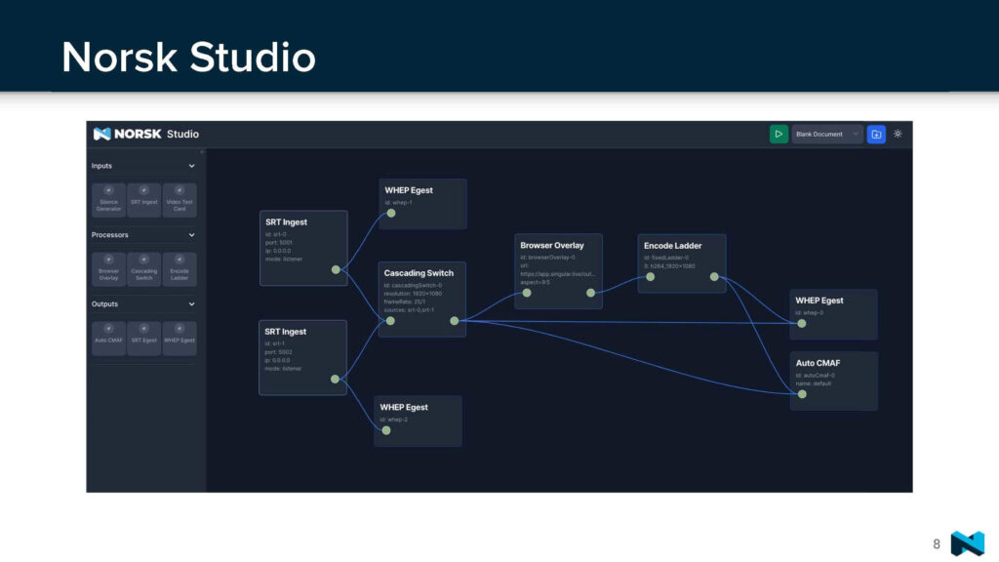Image resolution: width=999 pixels, height=562 pixels.
Task: Click the blue save document button
Action: pyautogui.click(x=876, y=134)
